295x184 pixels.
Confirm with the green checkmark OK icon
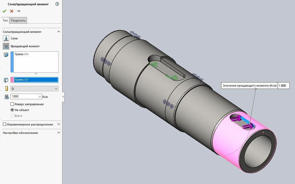(4, 11)
